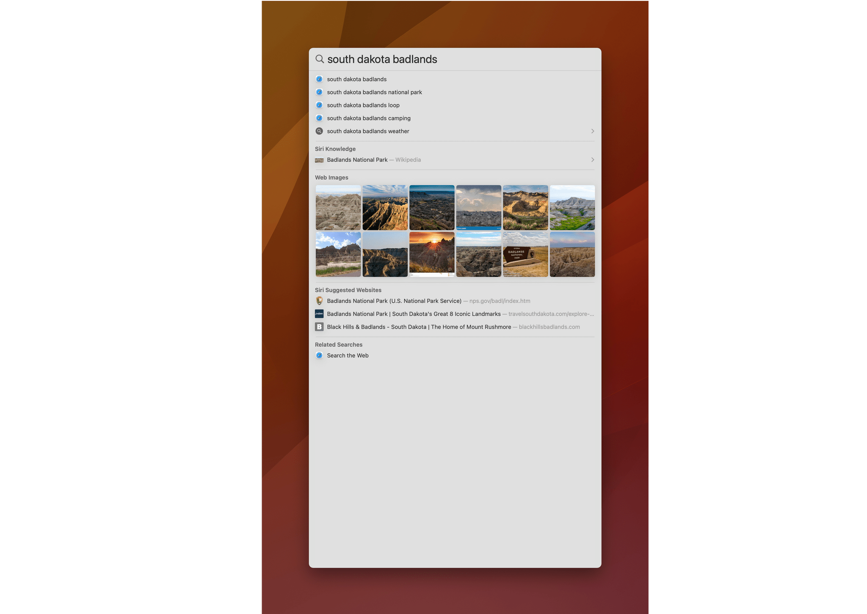867x614 pixels.
Task: Pick 'south dakota badlands weather' suggestion
Action: 368,132
